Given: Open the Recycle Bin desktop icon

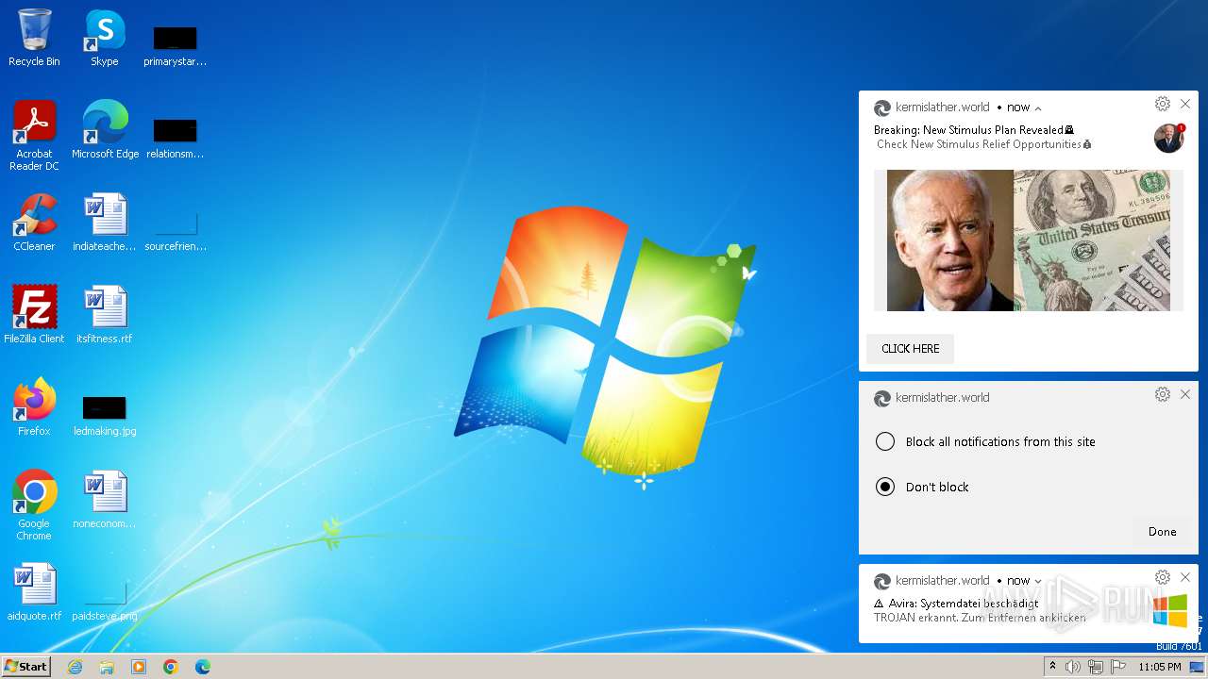Looking at the screenshot, I should [x=34, y=38].
